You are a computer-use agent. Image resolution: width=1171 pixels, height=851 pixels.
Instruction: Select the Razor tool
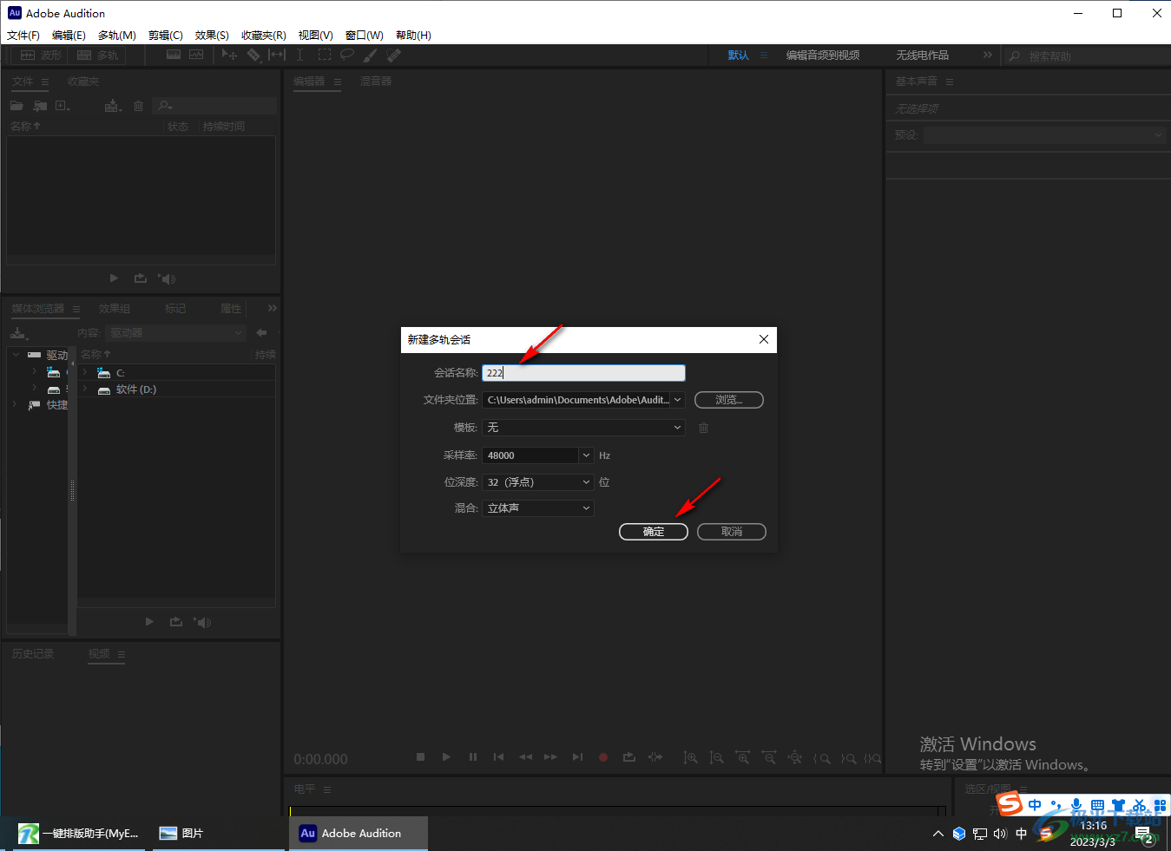click(253, 55)
